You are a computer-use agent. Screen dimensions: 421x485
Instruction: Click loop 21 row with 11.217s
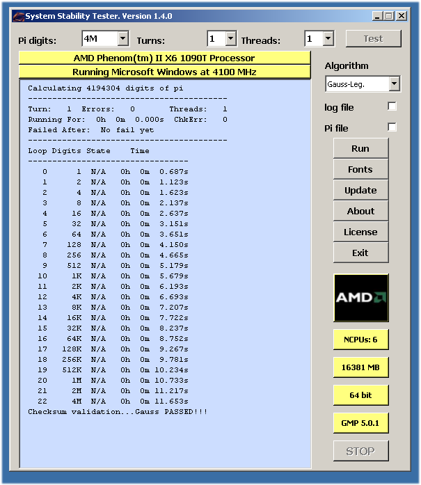click(x=113, y=390)
